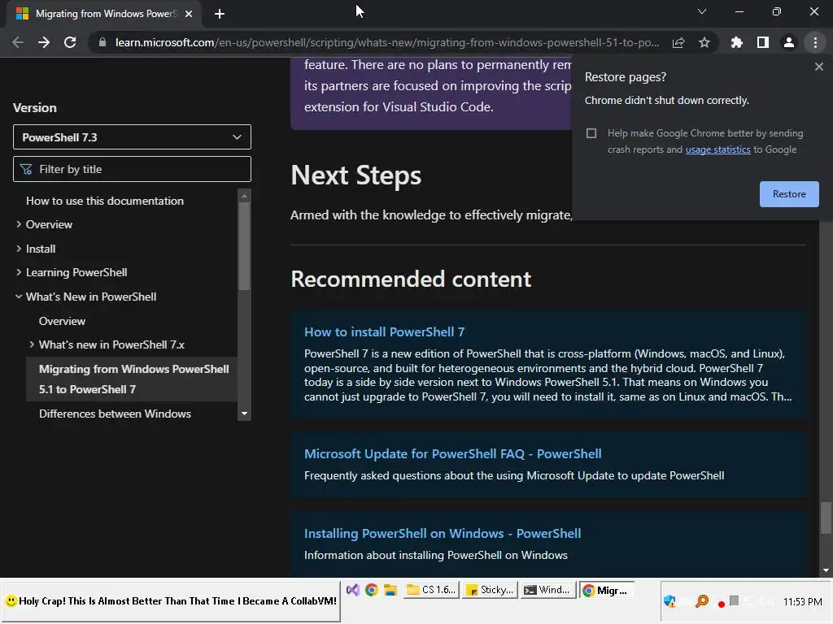The image size is (833, 624).
Task: Reload the current page
Action: [70, 42]
